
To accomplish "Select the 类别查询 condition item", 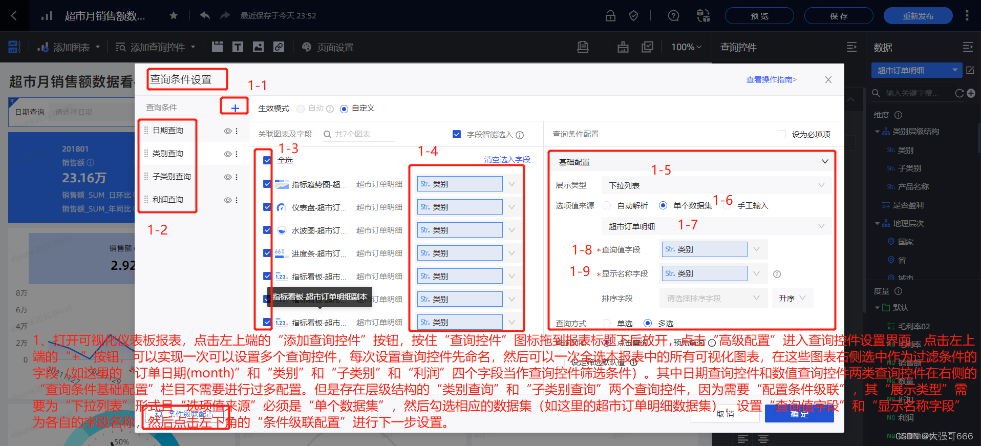I will 168,154.
